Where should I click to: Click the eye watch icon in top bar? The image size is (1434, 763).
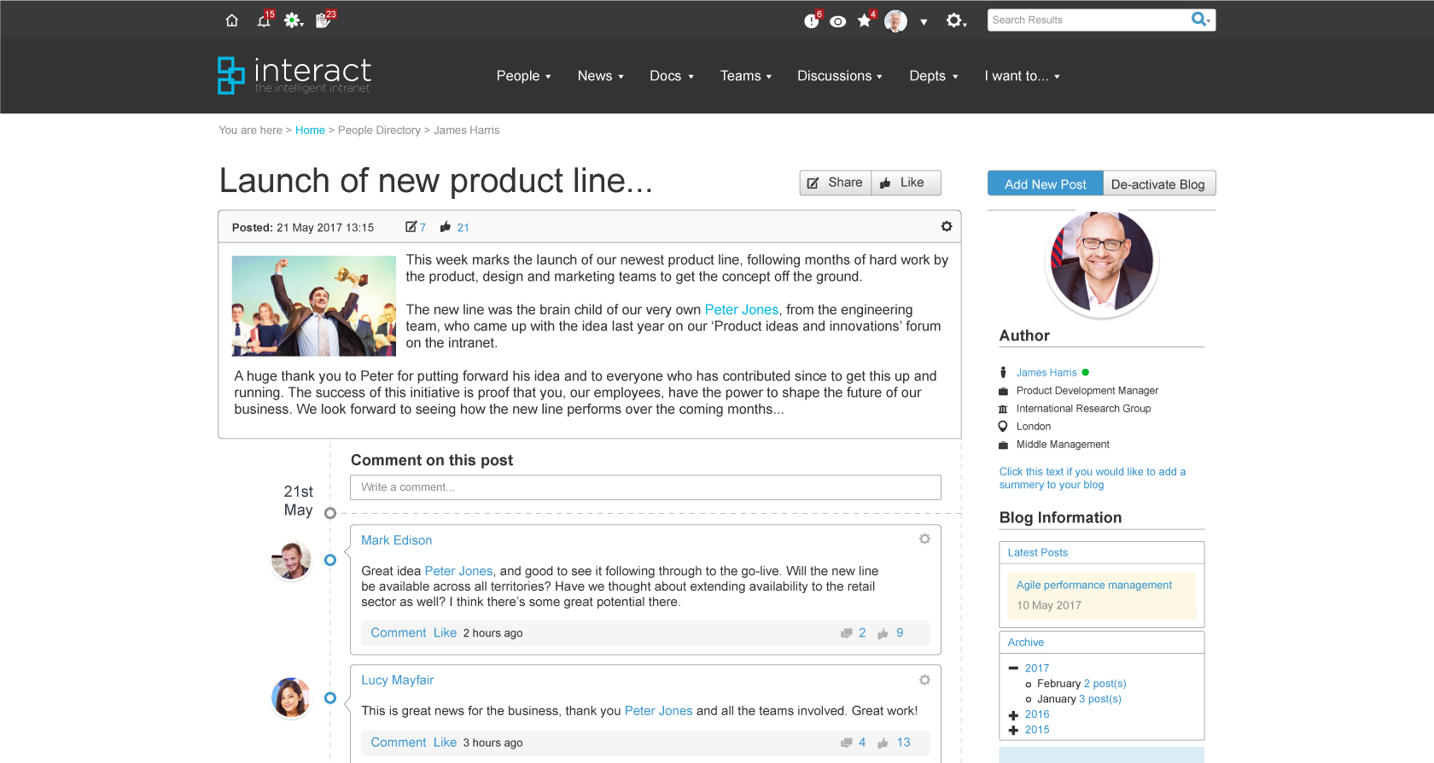838,21
